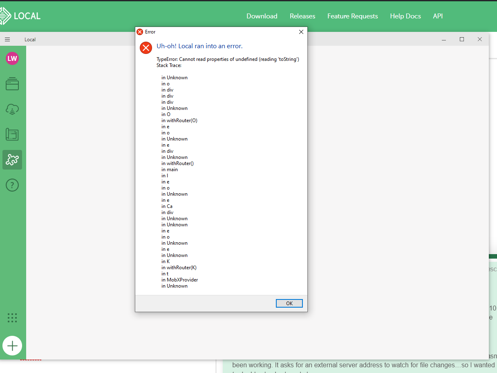Open the Add-ons puzzle sidebar icon
This screenshot has height=373, width=497.
(x=12, y=160)
